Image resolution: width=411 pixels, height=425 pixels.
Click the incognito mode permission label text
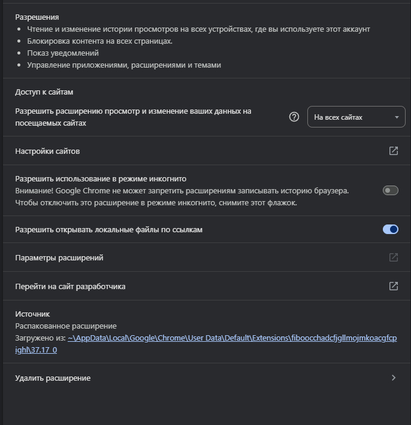pyautogui.click(x=101, y=178)
